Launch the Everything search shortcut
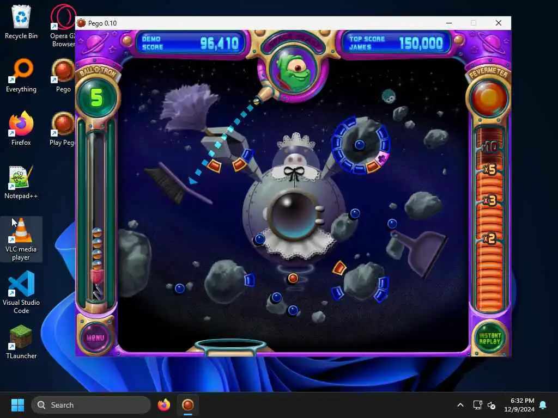This screenshot has width=558, height=418. (x=21, y=75)
